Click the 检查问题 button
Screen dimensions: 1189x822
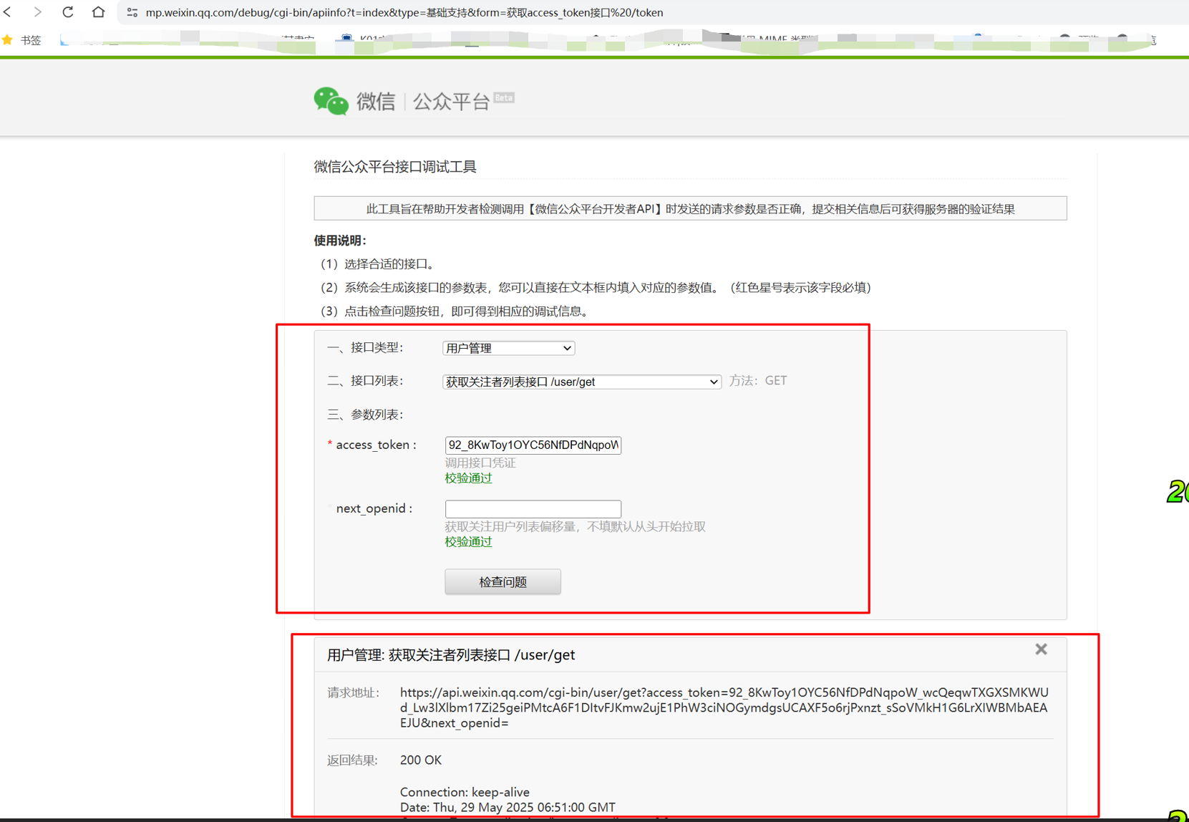tap(503, 581)
